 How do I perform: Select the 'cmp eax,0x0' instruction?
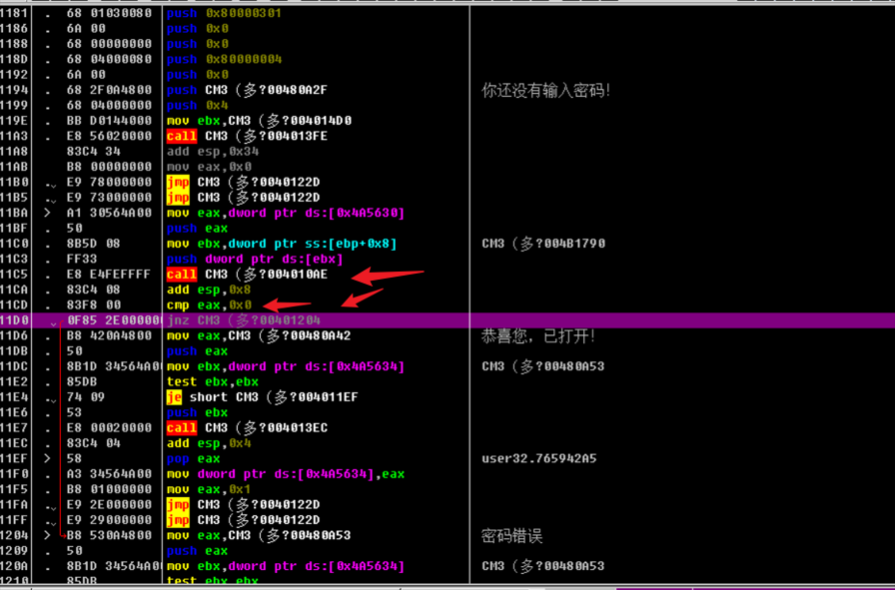(208, 305)
